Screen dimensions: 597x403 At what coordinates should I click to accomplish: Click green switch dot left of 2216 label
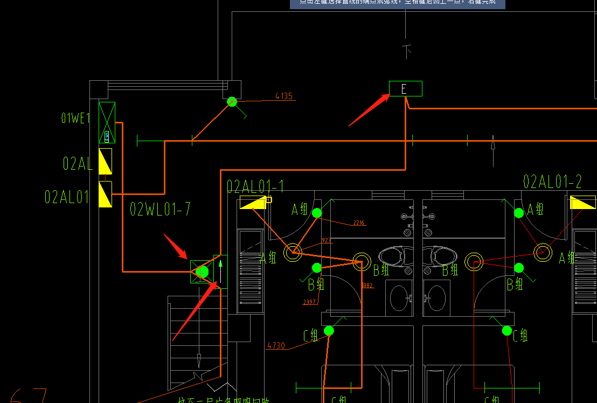pos(317,213)
